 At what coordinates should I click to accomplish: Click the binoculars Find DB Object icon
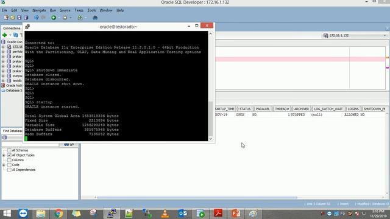pos(95,18)
